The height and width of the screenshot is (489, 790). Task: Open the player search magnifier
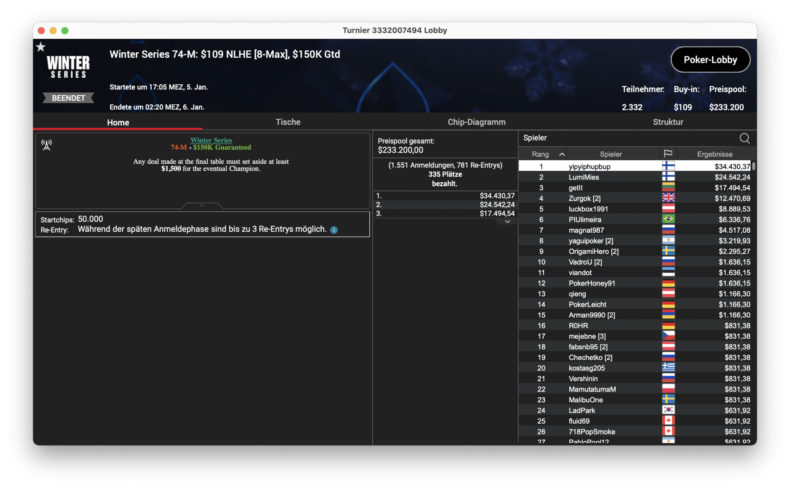(x=744, y=138)
